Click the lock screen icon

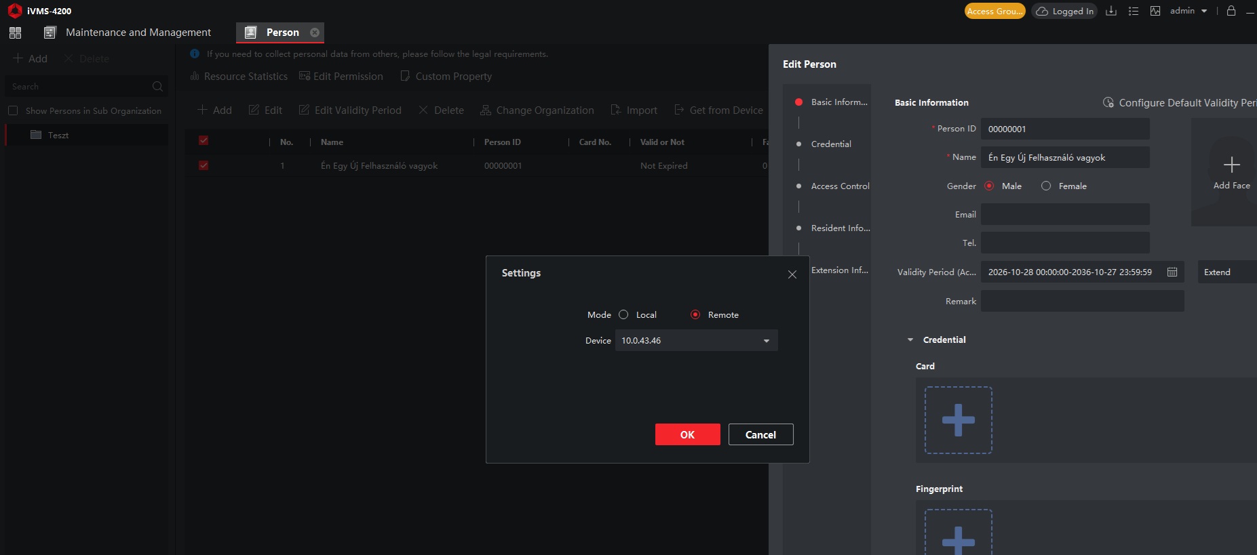tap(1231, 11)
